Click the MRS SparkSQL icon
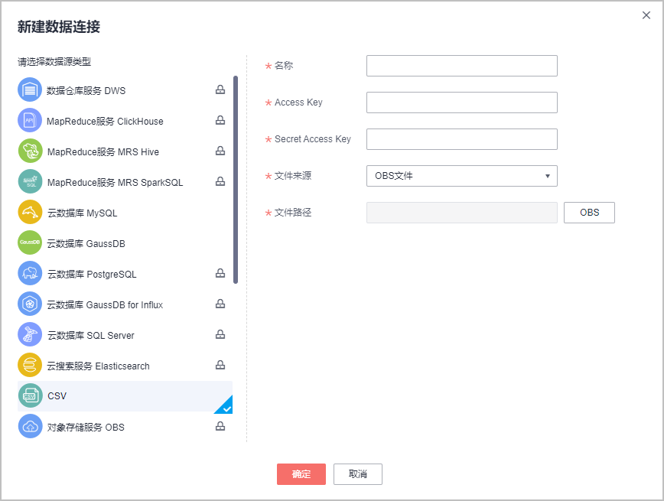664x501 pixels. click(x=30, y=182)
